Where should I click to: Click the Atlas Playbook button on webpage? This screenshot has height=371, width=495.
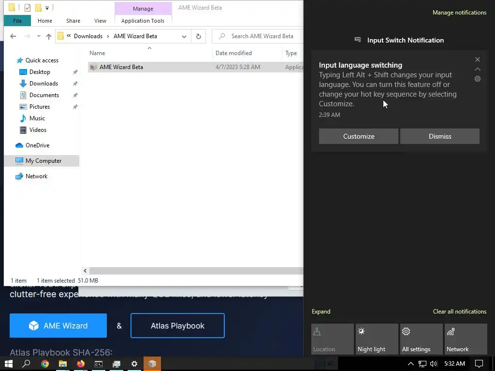point(177,326)
